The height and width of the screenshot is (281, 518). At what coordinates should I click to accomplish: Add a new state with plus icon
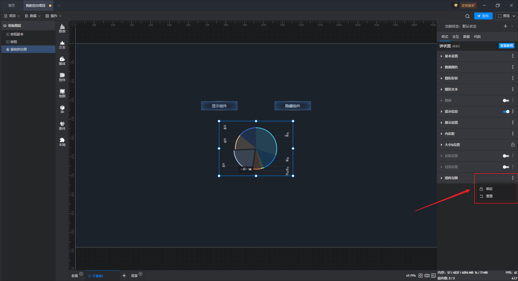[x=505, y=26]
